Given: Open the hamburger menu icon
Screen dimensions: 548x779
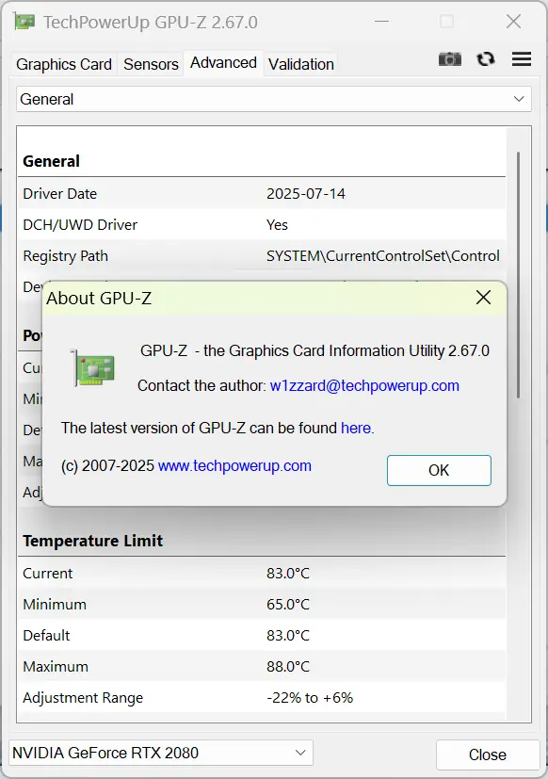Looking at the screenshot, I should tap(522, 59).
